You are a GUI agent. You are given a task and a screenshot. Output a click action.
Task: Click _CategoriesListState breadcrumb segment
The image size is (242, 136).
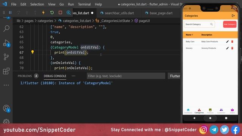coord(115,21)
